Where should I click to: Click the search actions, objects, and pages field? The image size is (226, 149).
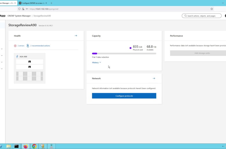(x=202, y=16)
